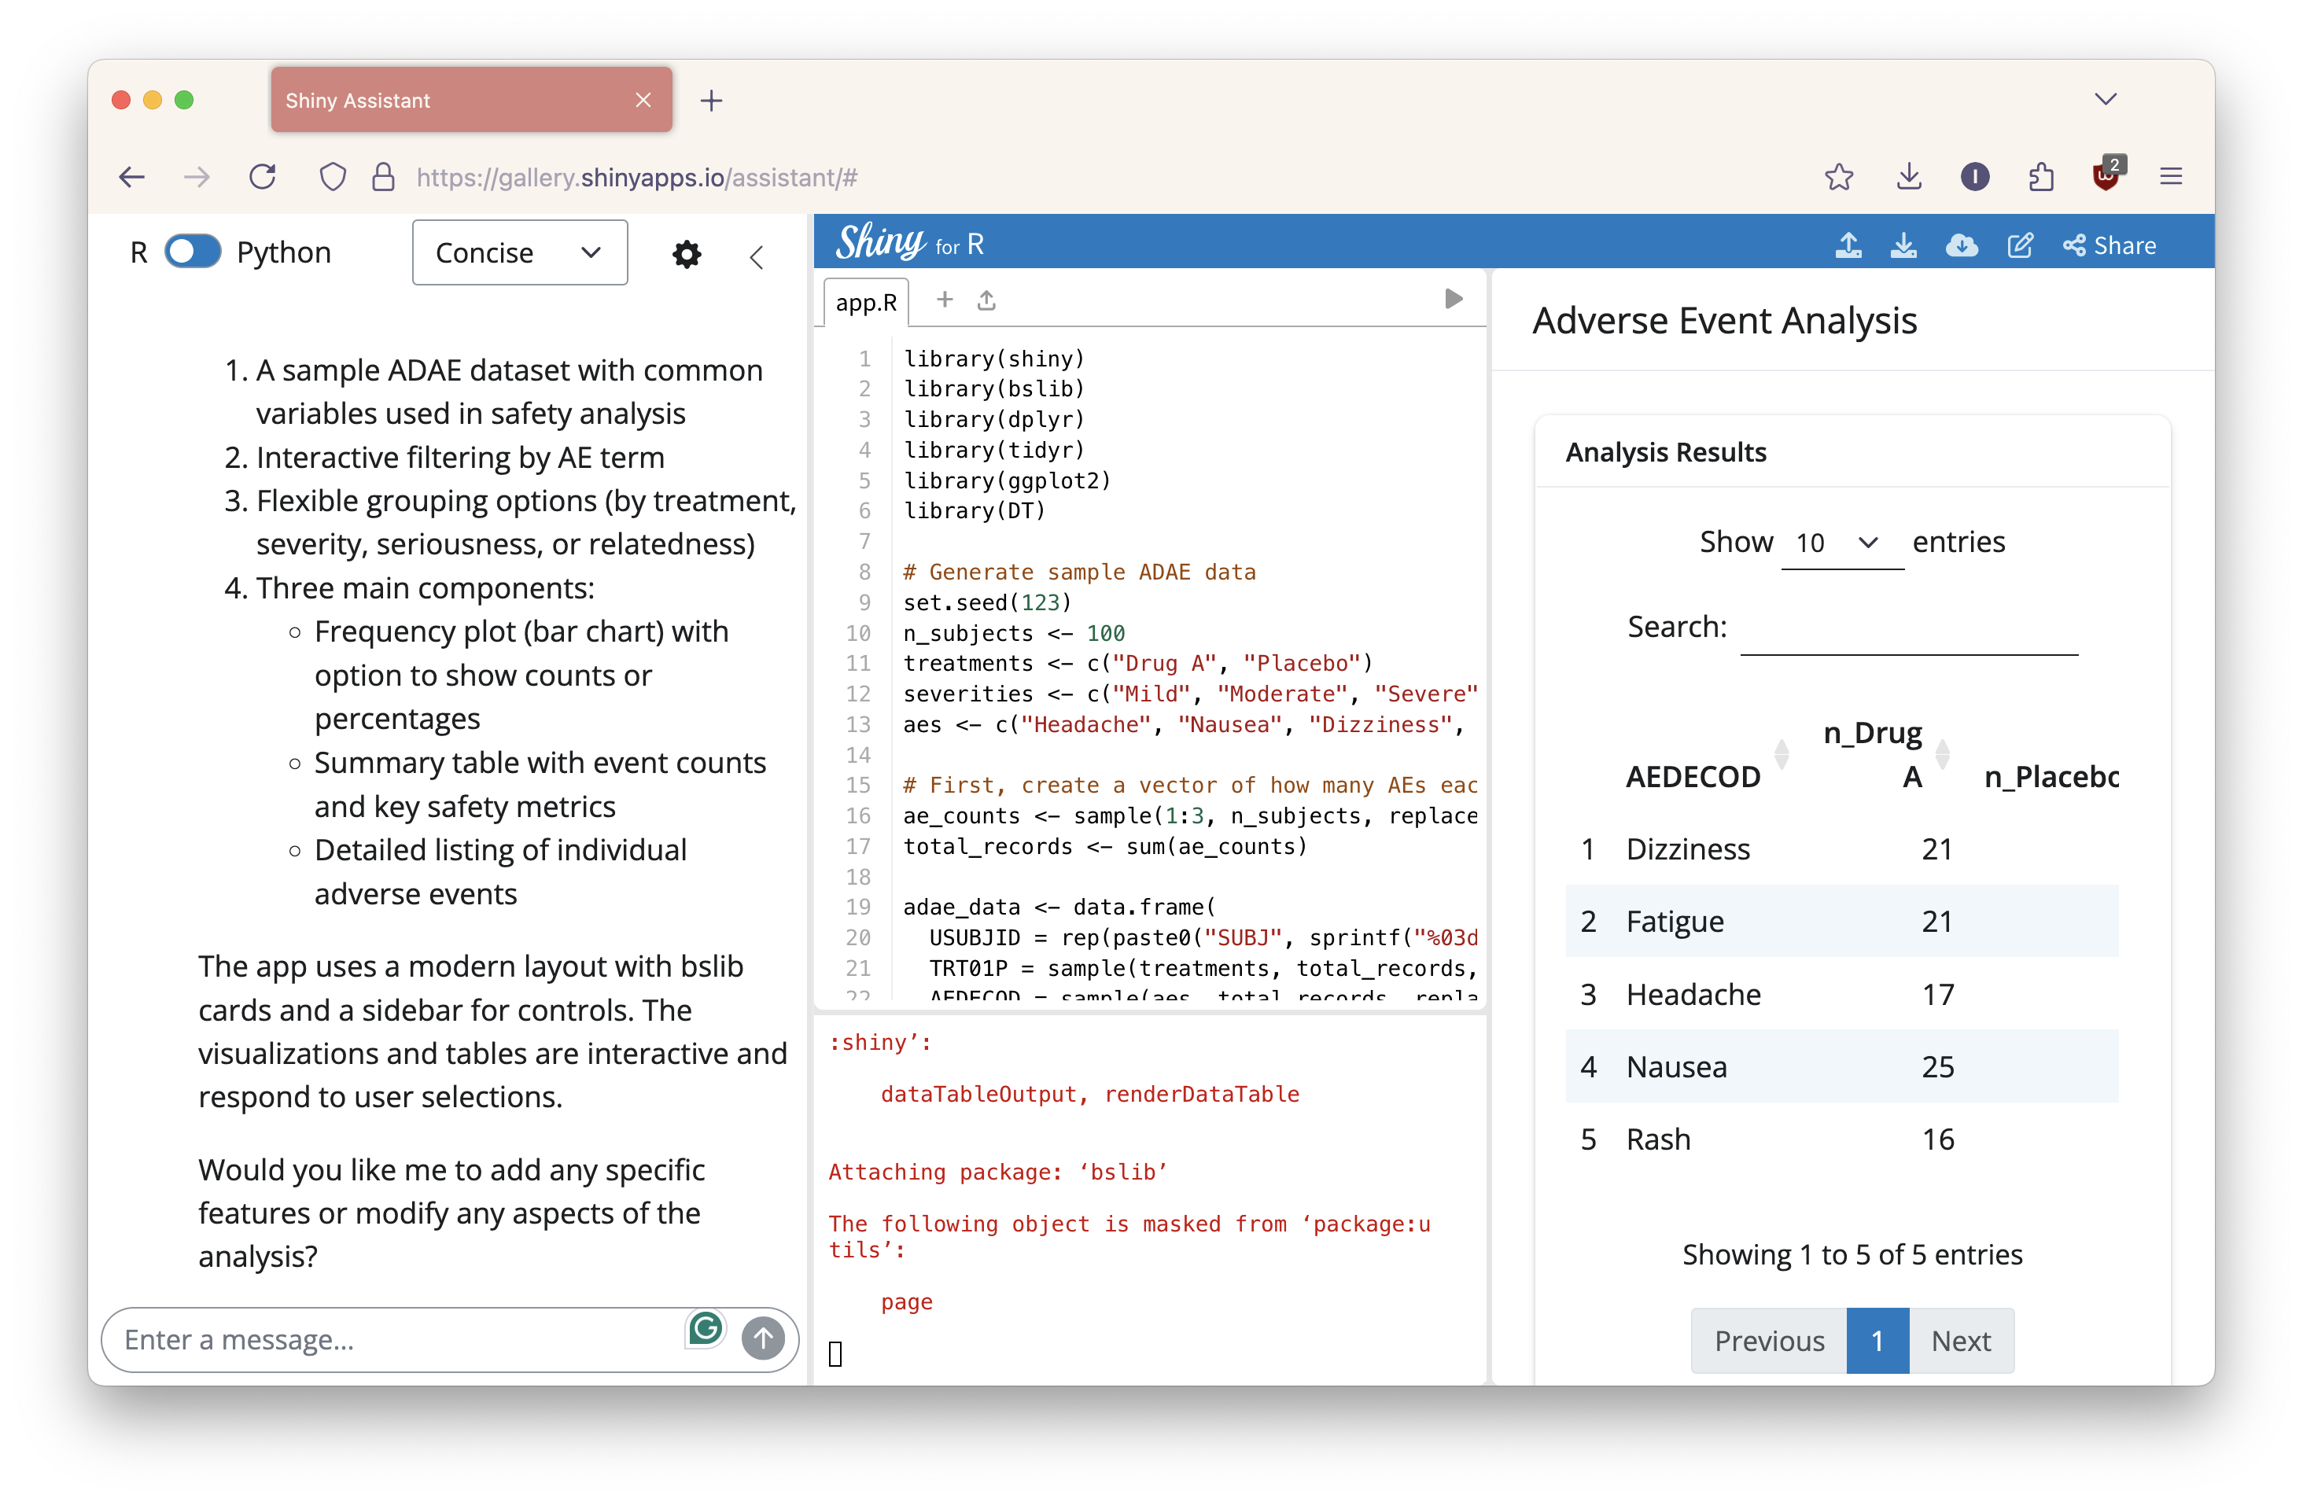Collapse the chat panel with chevron

[x=757, y=256]
